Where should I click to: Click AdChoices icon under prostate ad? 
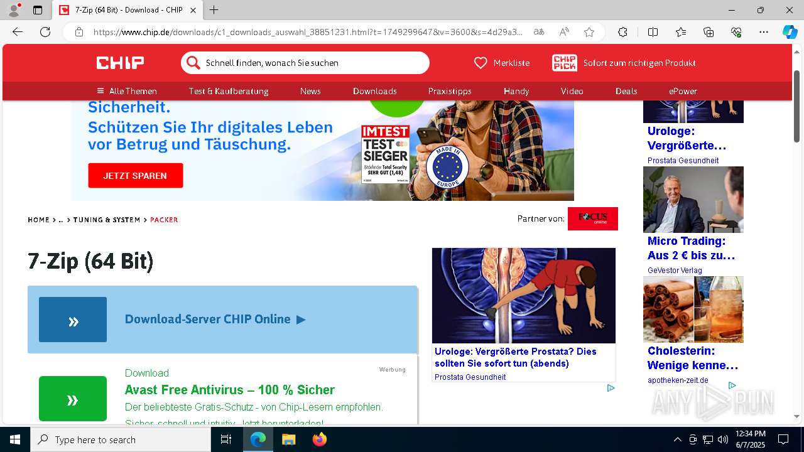point(611,388)
